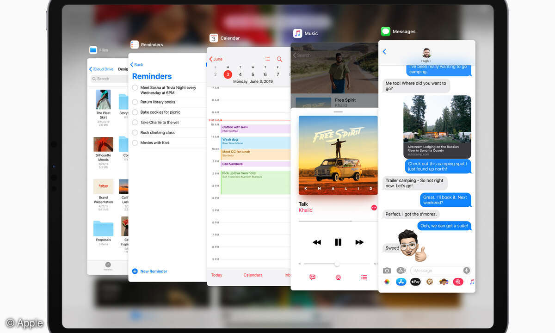This screenshot has width=555, height=333.
Task: Open Photos app in Messages drawer
Action: click(x=387, y=282)
